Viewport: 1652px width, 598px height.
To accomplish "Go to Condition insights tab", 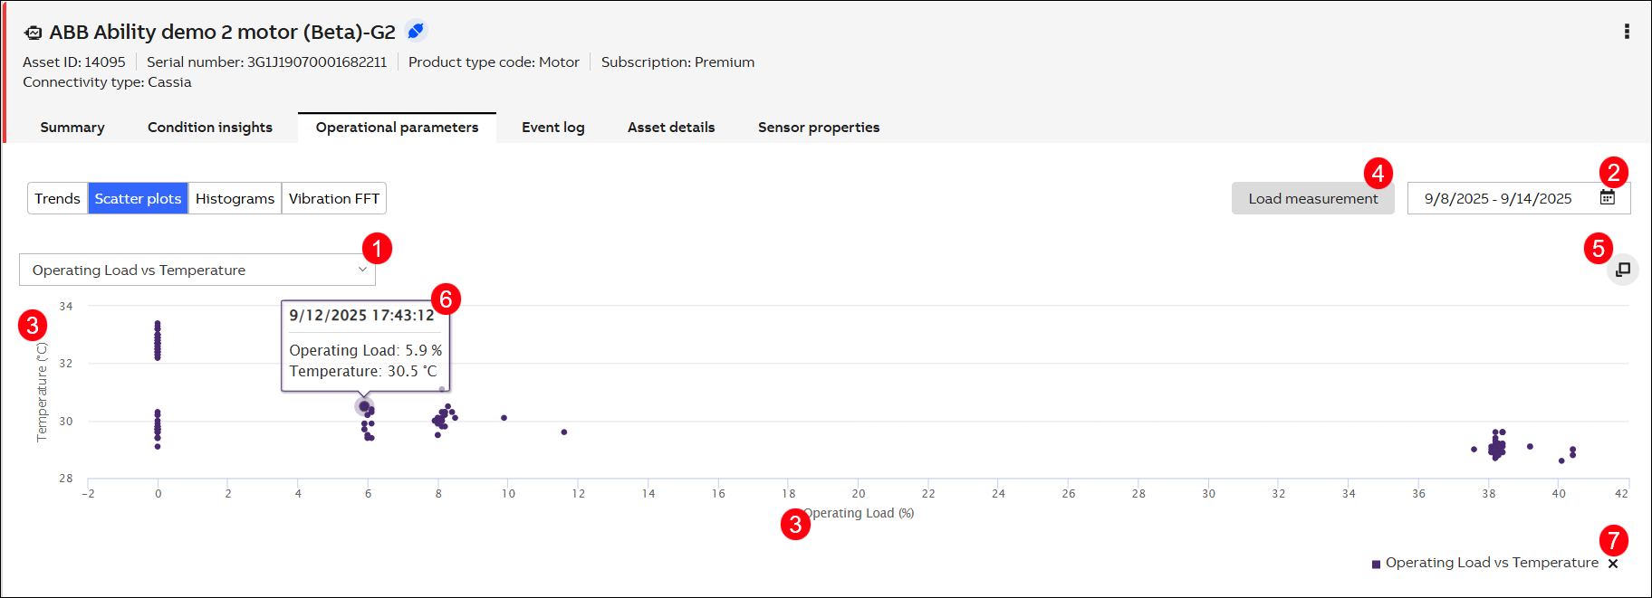I will pos(210,128).
